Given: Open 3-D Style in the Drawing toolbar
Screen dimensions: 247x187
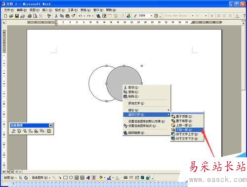Looking at the screenshot, I should [x=148, y=178].
